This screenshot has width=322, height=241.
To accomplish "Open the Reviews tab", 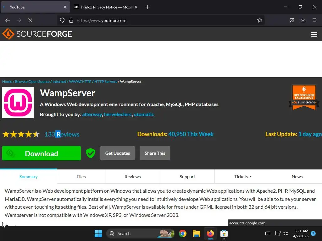I will (x=133, y=176).
